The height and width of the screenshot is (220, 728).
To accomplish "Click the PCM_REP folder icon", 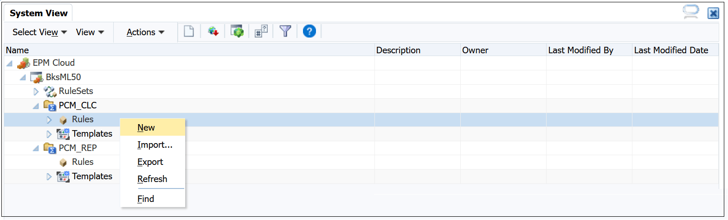I will point(50,148).
